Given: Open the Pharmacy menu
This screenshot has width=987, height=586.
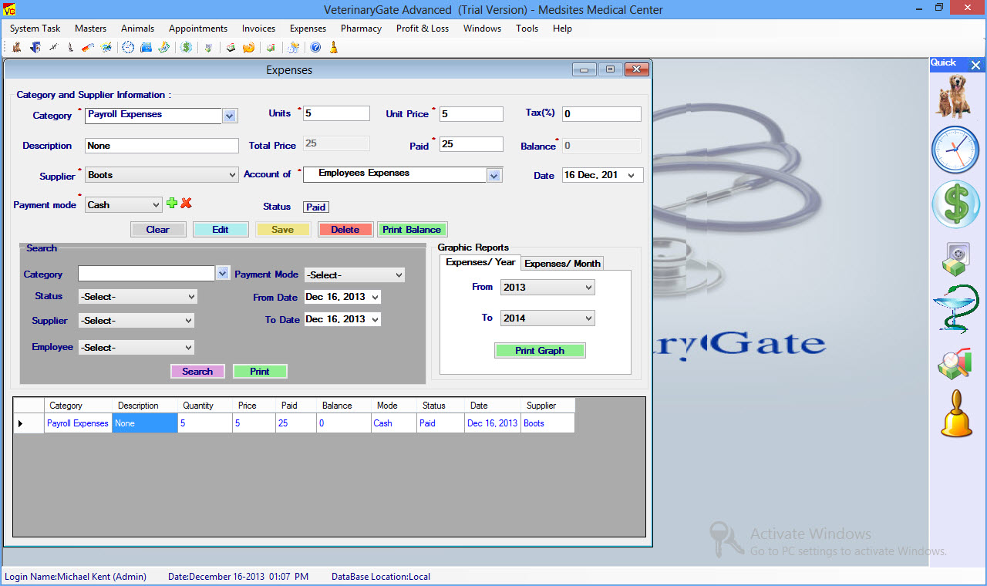Looking at the screenshot, I should coord(361,29).
